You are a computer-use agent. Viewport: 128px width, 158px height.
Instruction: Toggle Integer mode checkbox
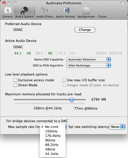64,85
